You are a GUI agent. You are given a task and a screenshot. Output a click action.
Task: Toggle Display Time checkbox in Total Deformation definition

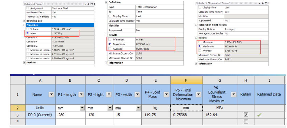[110, 16]
